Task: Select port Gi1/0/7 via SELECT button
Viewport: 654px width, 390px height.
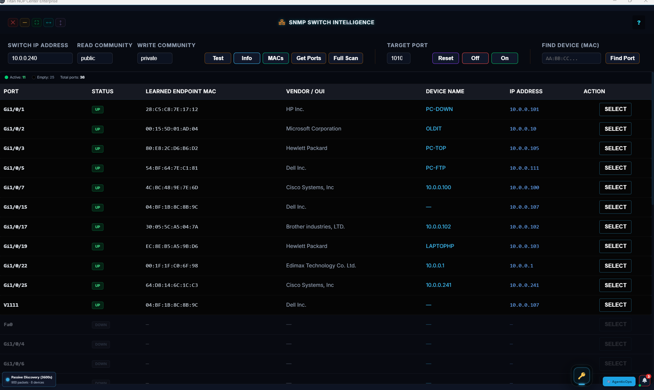Action: [x=615, y=187]
